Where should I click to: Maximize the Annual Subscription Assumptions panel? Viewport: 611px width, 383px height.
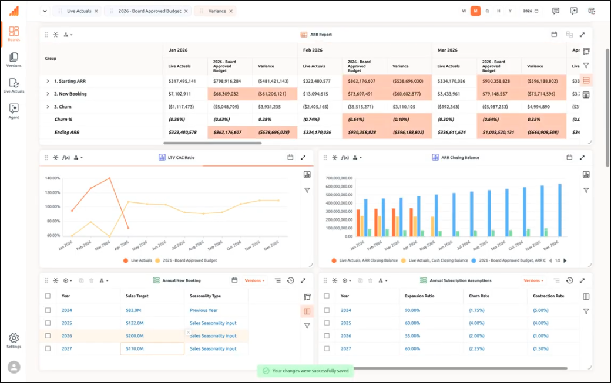tap(582, 280)
